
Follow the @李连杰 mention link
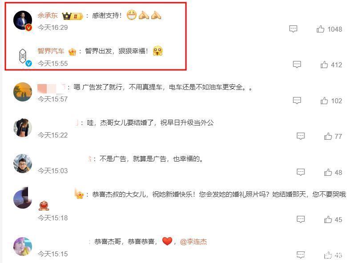(194, 242)
